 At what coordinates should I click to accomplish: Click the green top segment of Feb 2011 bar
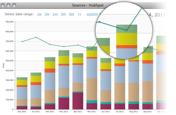point(50,59)
